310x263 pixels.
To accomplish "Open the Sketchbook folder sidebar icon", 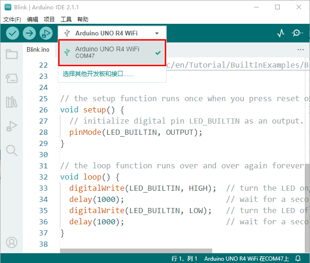I will [12, 54].
